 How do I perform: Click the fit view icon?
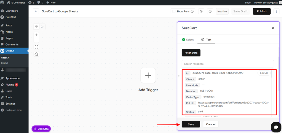tap(36, 47)
